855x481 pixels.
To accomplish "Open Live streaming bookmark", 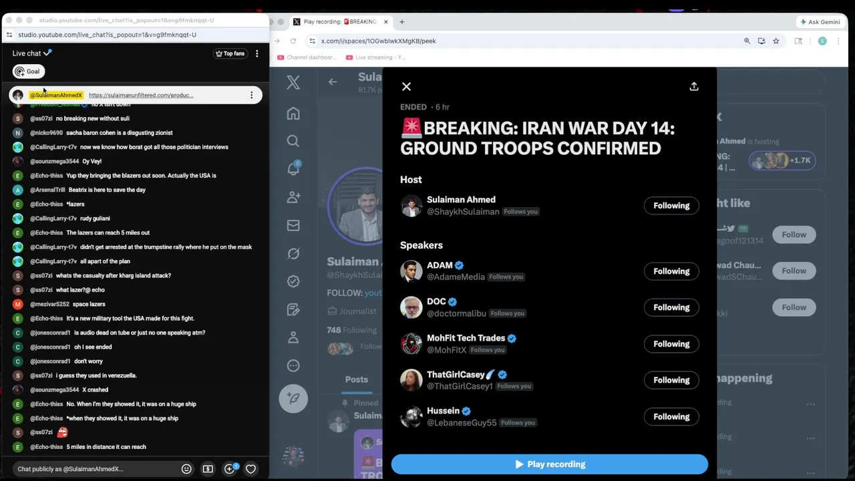I will pyautogui.click(x=376, y=57).
